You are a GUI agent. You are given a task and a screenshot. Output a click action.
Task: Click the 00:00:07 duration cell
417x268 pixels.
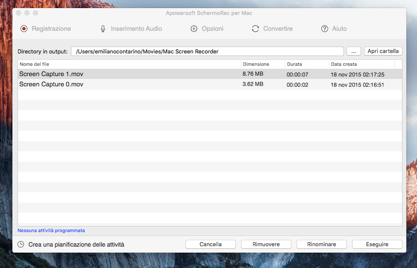tap(297, 74)
